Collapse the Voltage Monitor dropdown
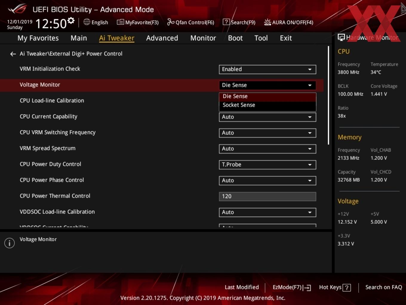 (x=267, y=85)
